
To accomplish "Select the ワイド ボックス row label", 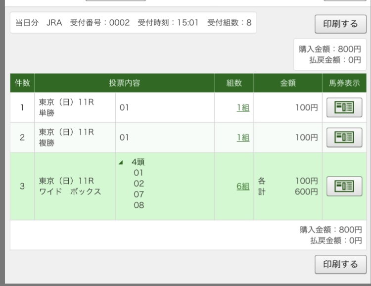I will pos(69,187).
